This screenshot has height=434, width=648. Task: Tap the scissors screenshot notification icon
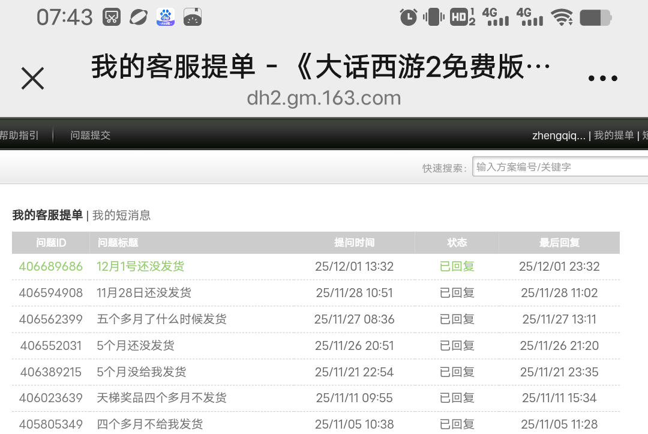tap(111, 17)
